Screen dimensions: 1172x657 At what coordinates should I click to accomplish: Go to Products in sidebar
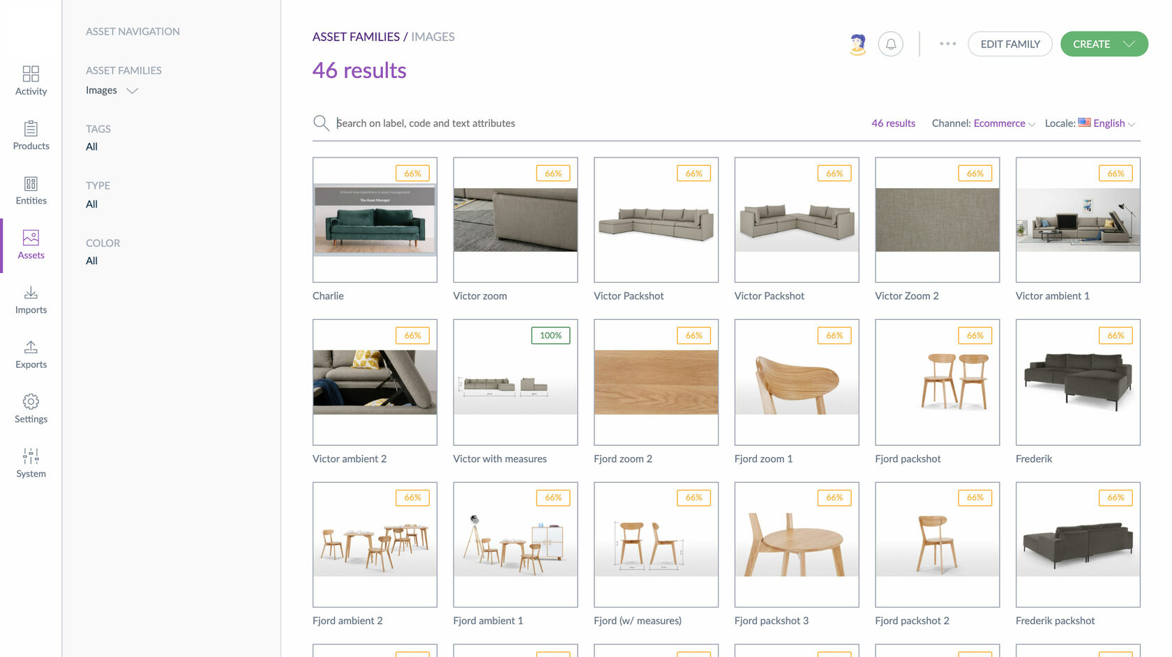(31, 136)
